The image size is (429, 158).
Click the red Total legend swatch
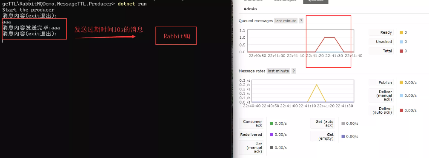tap(401, 51)
